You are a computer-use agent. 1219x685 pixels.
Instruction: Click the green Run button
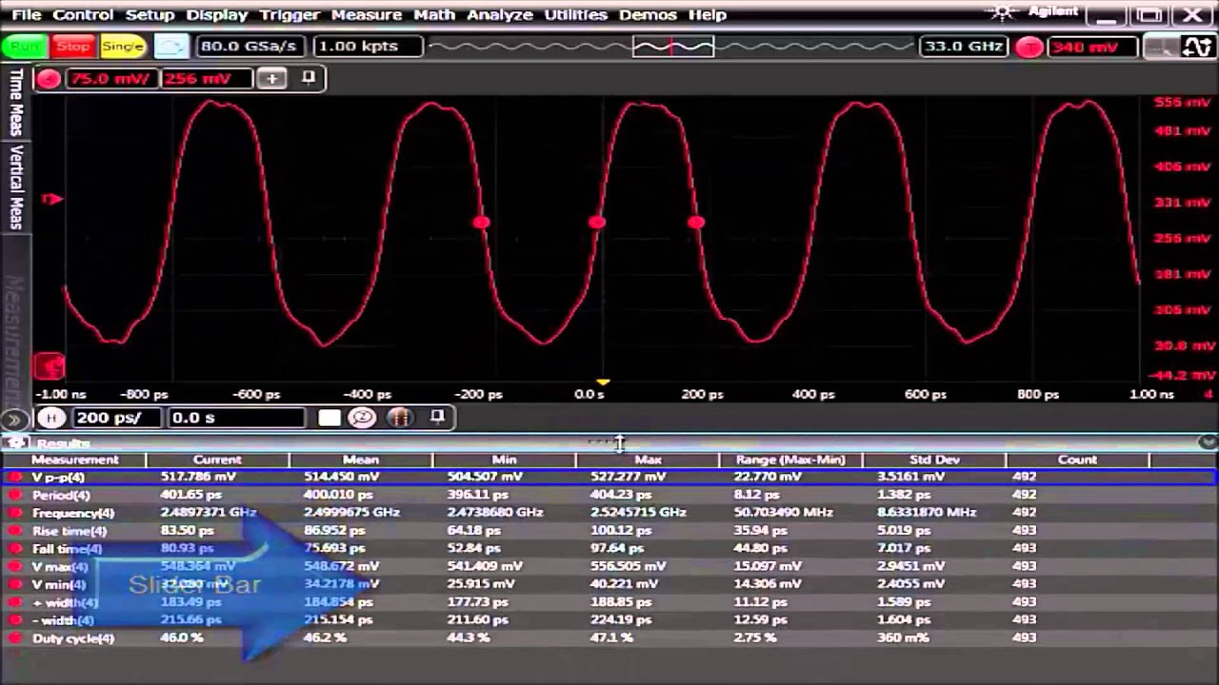coord(25,47)
